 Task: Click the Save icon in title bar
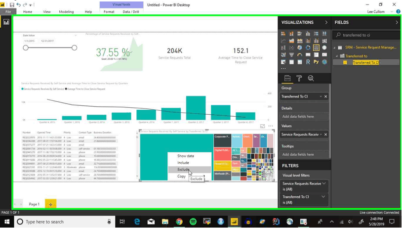pos(12,5)
